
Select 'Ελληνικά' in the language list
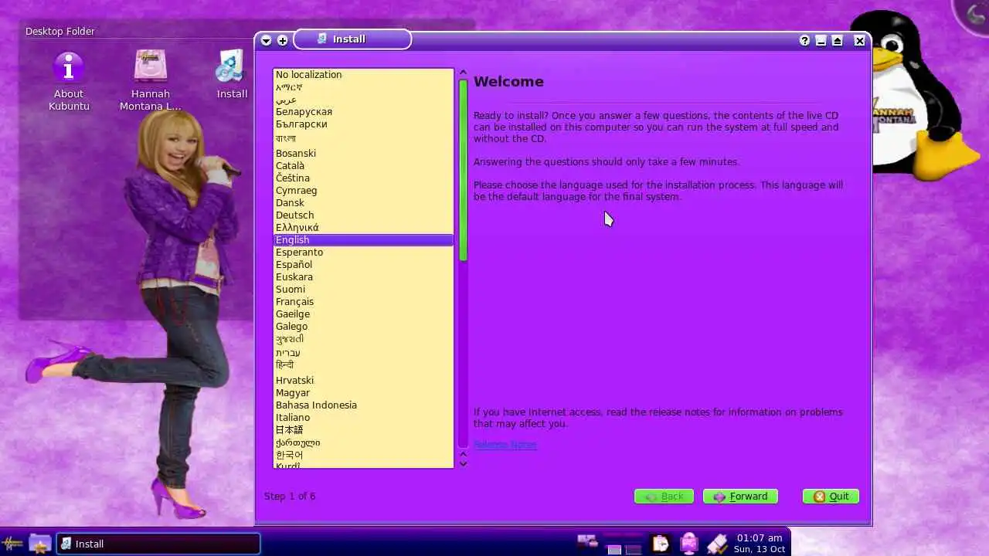coord(363,228)
